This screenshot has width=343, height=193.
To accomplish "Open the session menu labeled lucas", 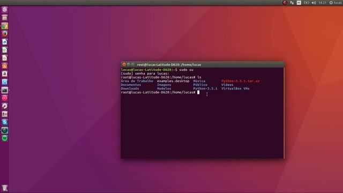I will pos(336,3).
